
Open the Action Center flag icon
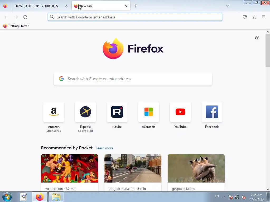(230, 197)
